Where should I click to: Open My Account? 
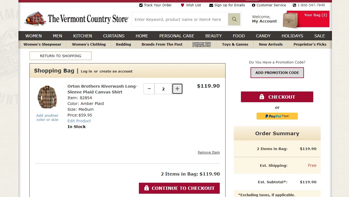pyautogui.click(x=264, y=21)
